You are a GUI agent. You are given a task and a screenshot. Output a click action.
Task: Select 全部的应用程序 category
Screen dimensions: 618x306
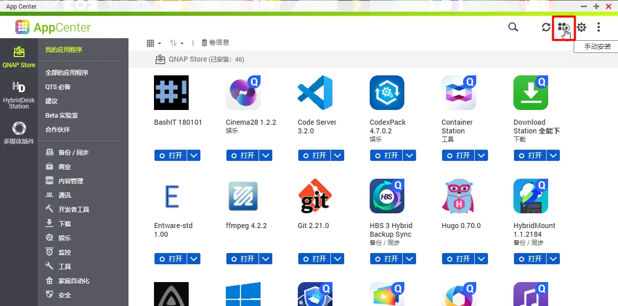pyautogui.click(x=67, y=73)
